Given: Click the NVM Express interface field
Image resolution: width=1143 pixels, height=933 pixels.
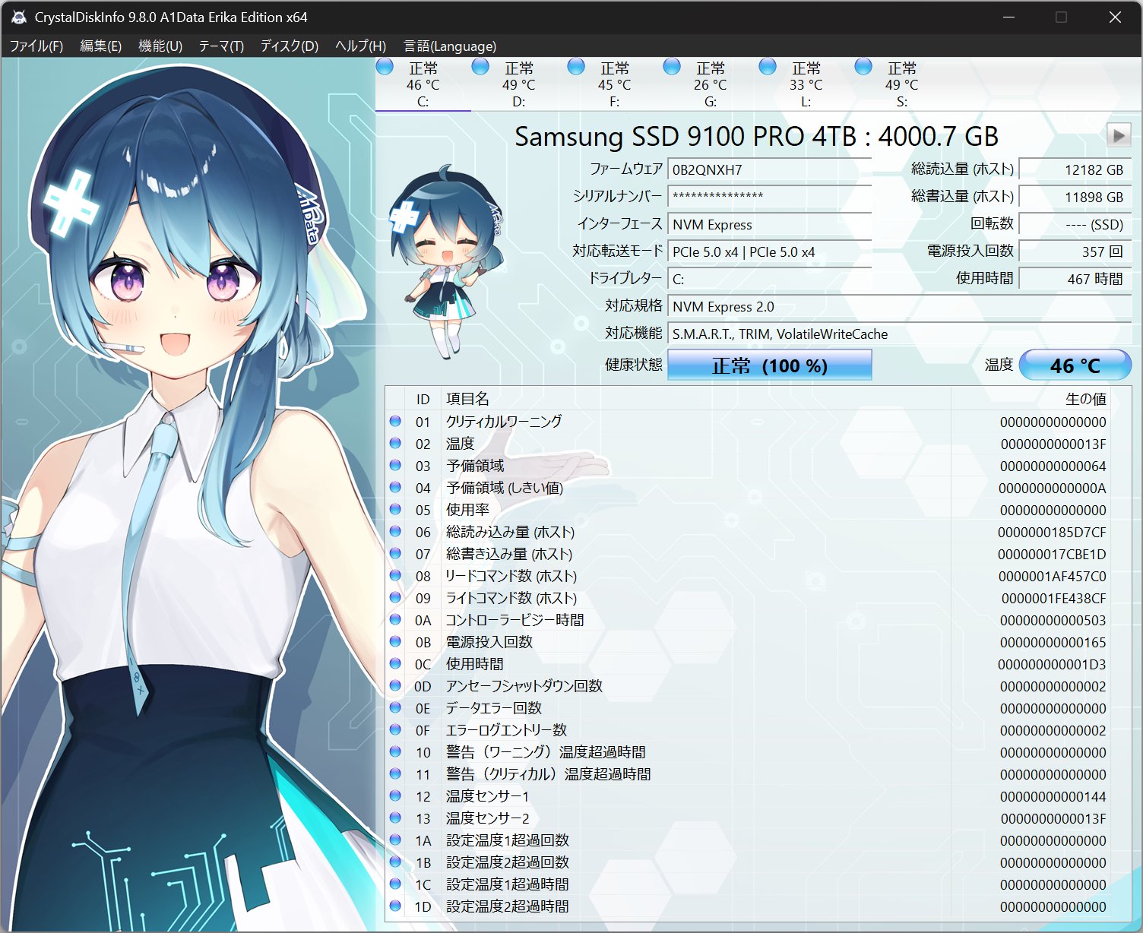Looking at the screenshot, I should tap(769, 224).
